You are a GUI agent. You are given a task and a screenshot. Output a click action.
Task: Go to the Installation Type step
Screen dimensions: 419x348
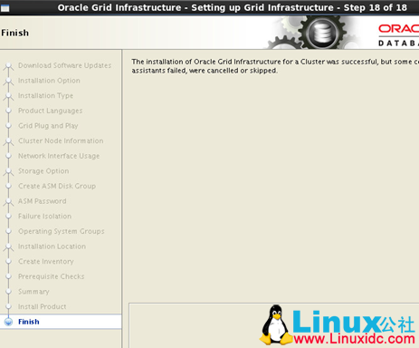click(x=45, y=96)
